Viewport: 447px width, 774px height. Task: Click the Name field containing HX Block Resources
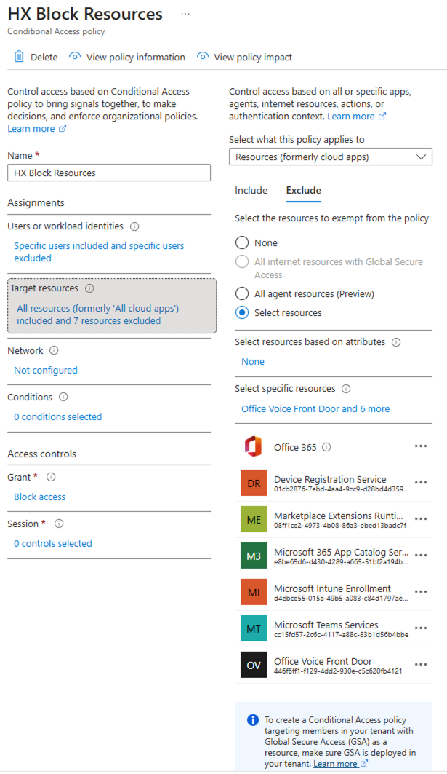[x=109, y=173]
